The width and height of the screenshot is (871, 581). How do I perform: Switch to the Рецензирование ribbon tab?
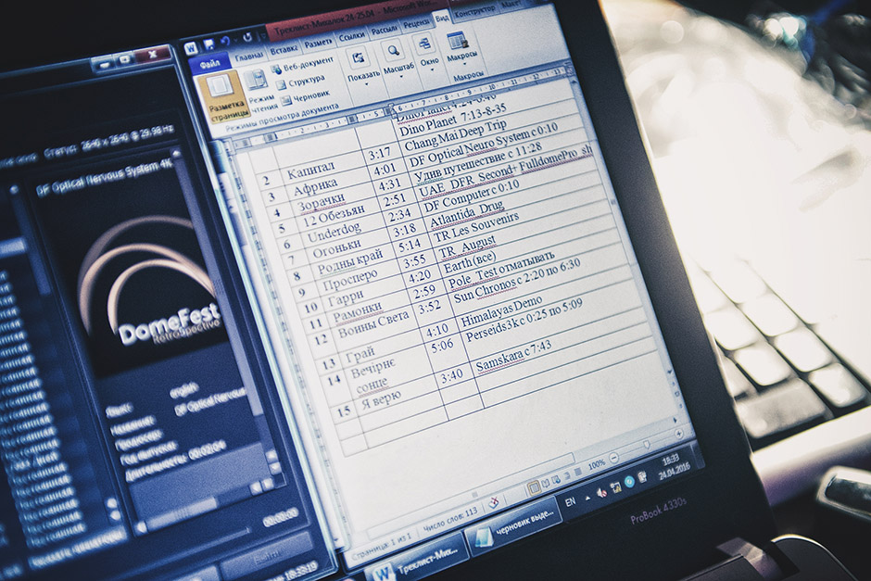415,24
